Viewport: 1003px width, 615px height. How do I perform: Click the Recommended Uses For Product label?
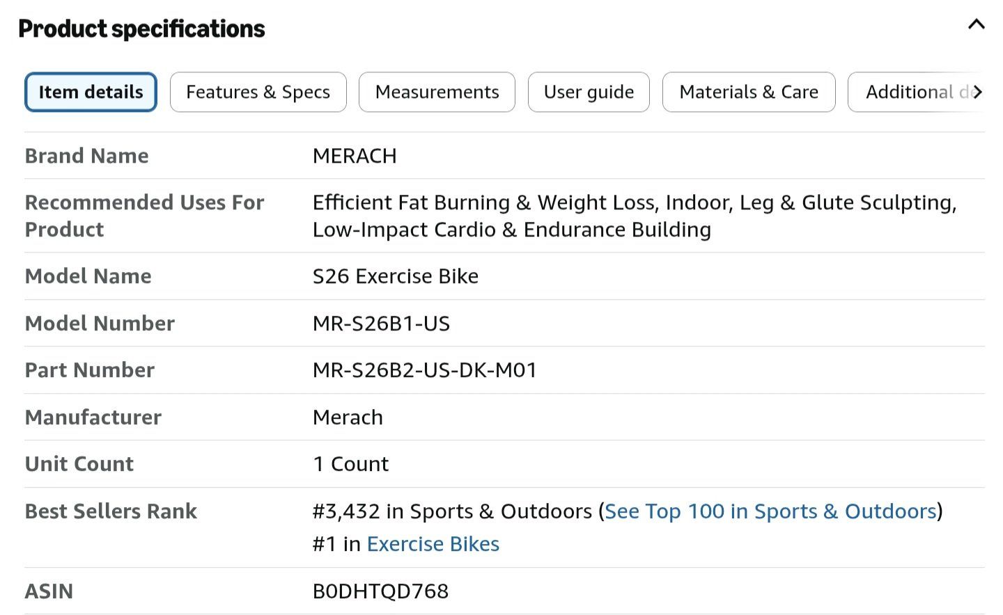click(x=144, y=216)
